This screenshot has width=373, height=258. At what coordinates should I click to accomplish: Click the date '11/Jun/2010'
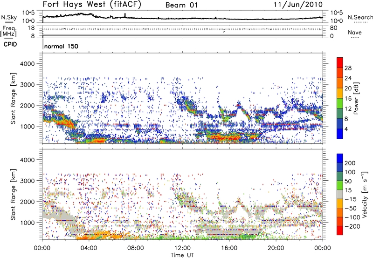298,5
